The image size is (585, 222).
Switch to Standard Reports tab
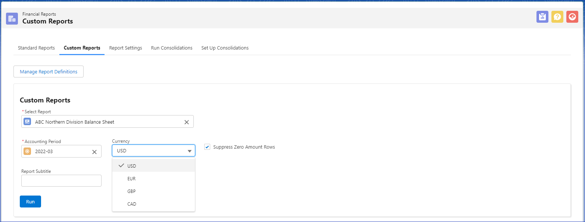36,48
